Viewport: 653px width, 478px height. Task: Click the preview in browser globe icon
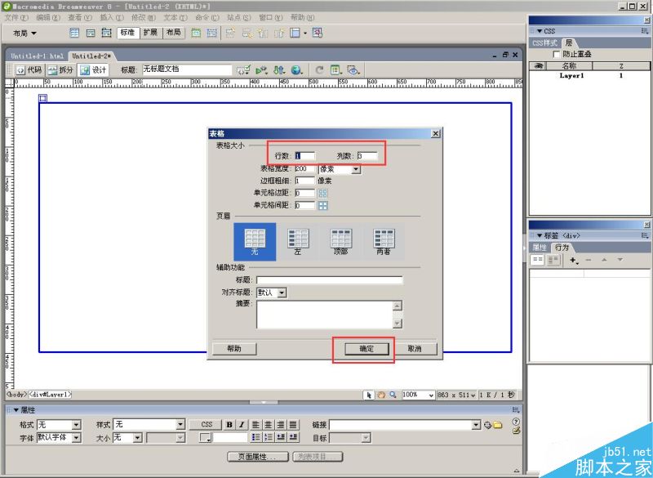click(296, 70)
